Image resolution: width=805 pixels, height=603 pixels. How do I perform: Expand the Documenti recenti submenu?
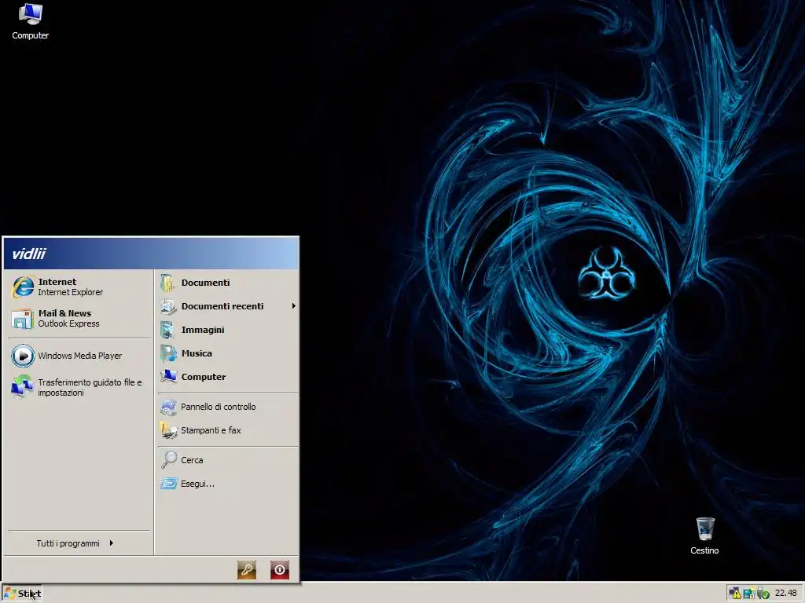pyautogui.click(x=228, y=306)
